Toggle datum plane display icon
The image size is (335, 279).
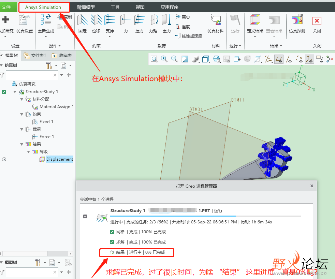click(x=279, y=59)
